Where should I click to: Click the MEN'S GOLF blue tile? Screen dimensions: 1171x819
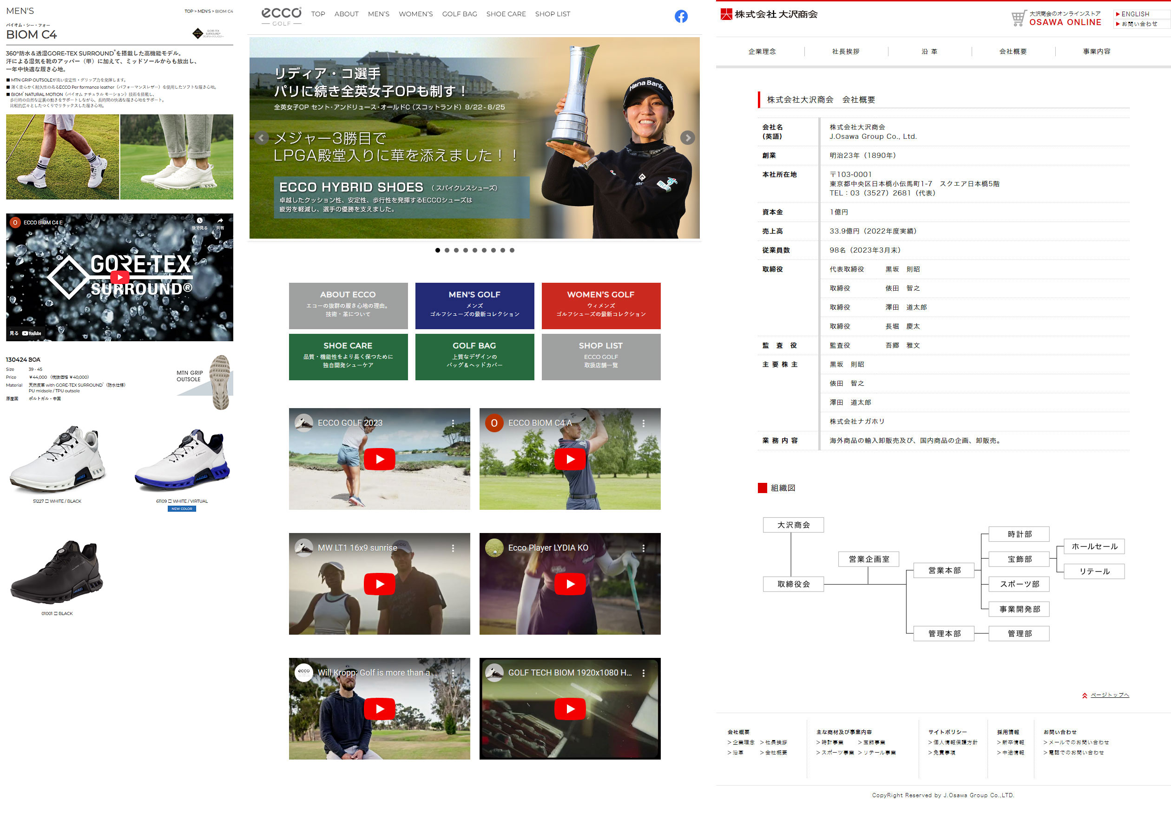(x=474, y=306)
